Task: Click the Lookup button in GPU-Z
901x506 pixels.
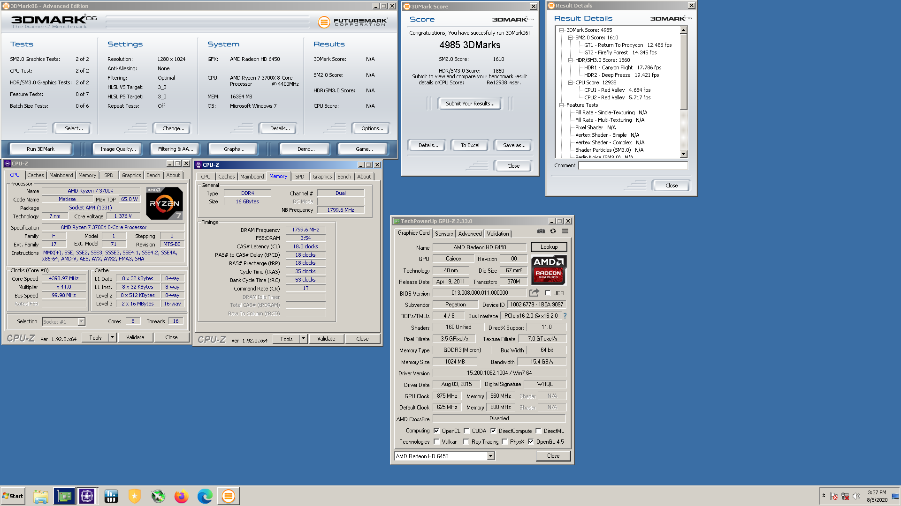Action: click(x=549, y=247)
